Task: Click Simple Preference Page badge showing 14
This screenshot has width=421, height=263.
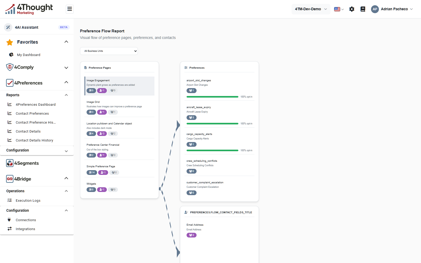Action: tap(92, 173)
